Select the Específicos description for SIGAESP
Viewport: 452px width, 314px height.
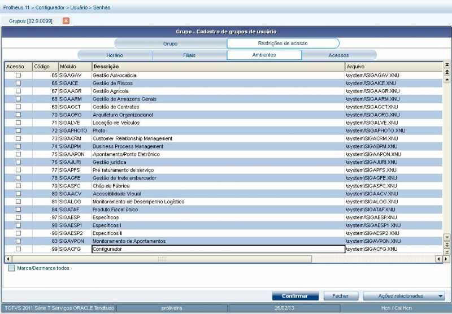[106, 217]
